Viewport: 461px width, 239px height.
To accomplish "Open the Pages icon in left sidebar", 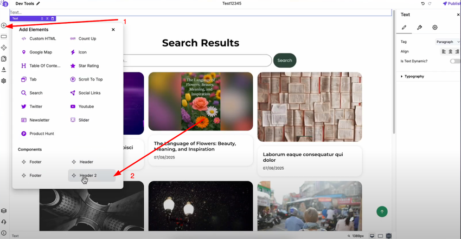I will tap(4, 58).
